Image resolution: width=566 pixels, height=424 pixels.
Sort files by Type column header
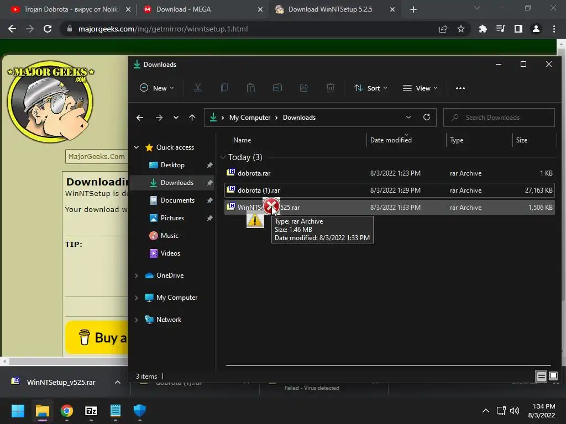coord(457,140)
